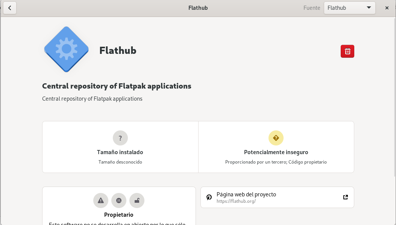Click the Propietario license heading
Screen dimensions: 396x225
(119, 215)
